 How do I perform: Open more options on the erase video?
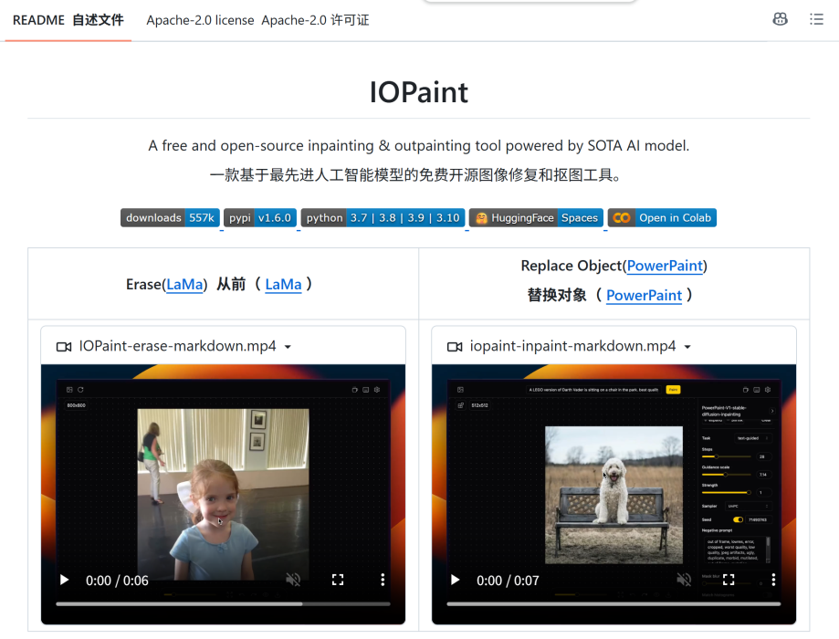[x=383, y=580]
